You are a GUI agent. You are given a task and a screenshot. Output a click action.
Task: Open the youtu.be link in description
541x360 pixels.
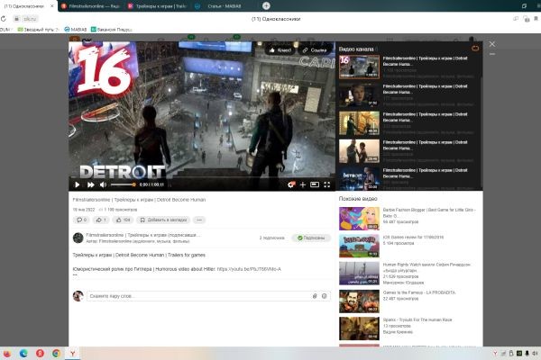[249, 269]
